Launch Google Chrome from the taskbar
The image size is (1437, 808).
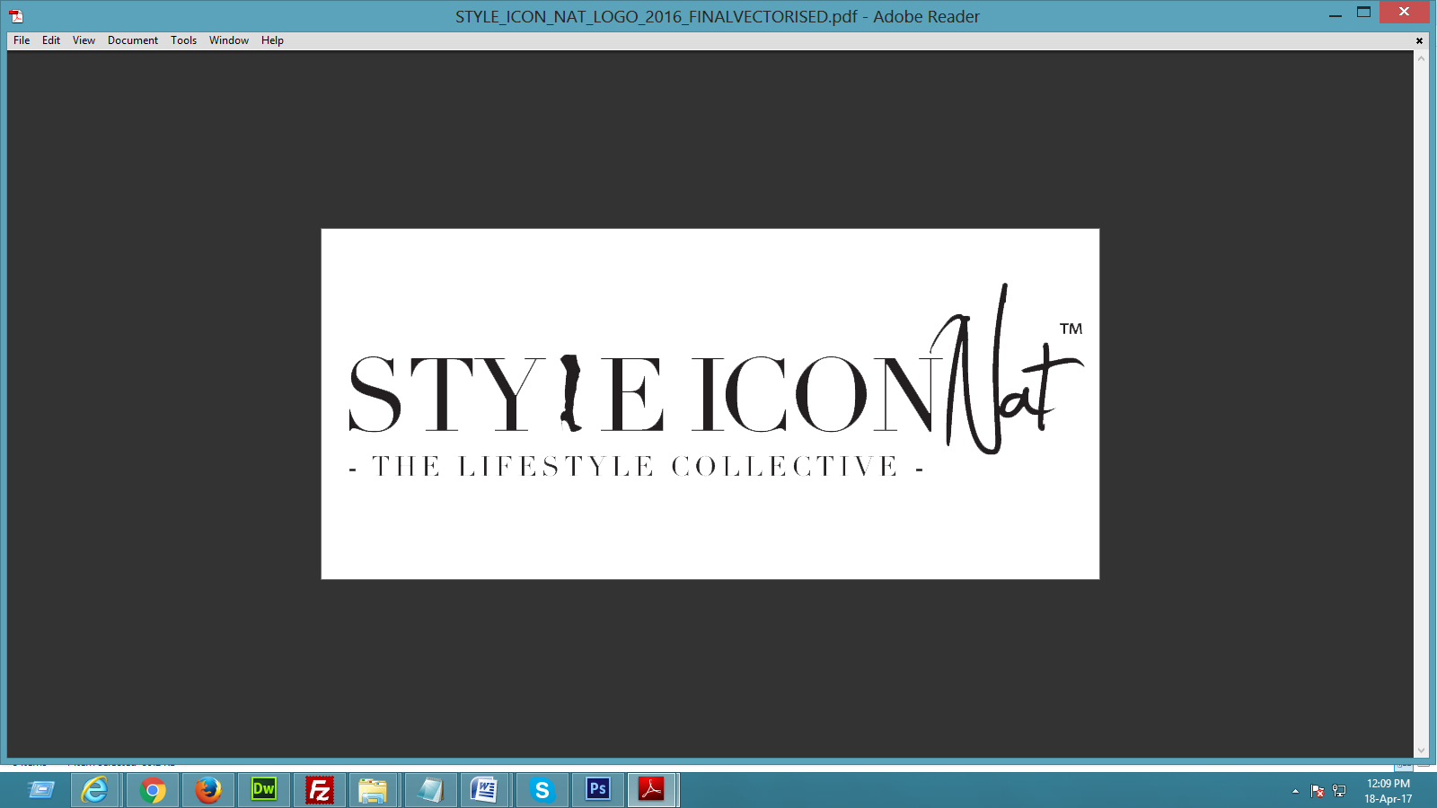point(153,790)
